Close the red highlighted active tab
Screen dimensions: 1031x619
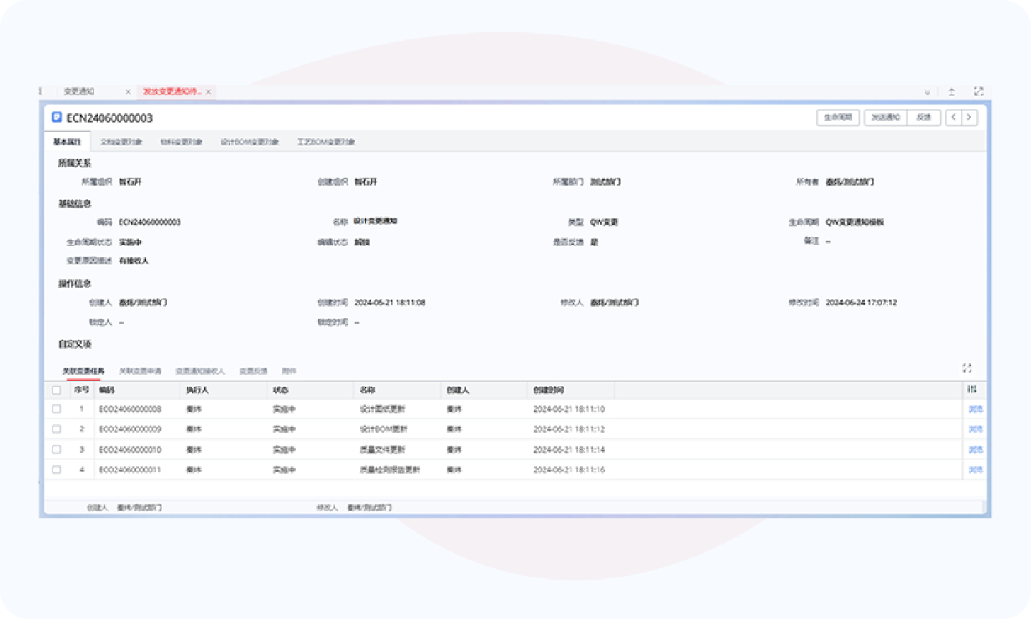click(x=208, y=92)
